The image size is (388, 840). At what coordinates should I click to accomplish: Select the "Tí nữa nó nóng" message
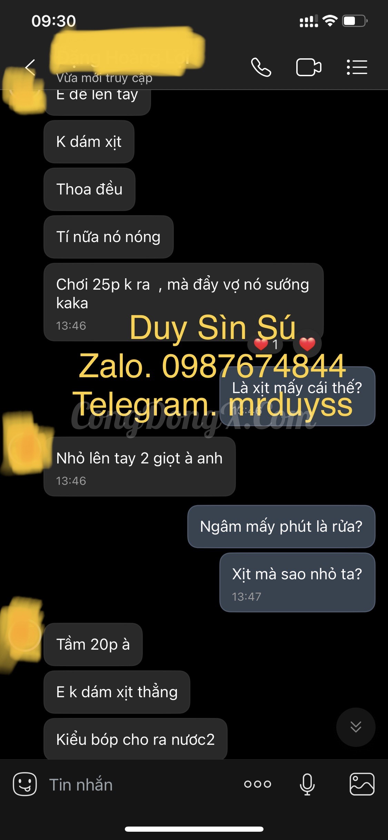(108, 237)
